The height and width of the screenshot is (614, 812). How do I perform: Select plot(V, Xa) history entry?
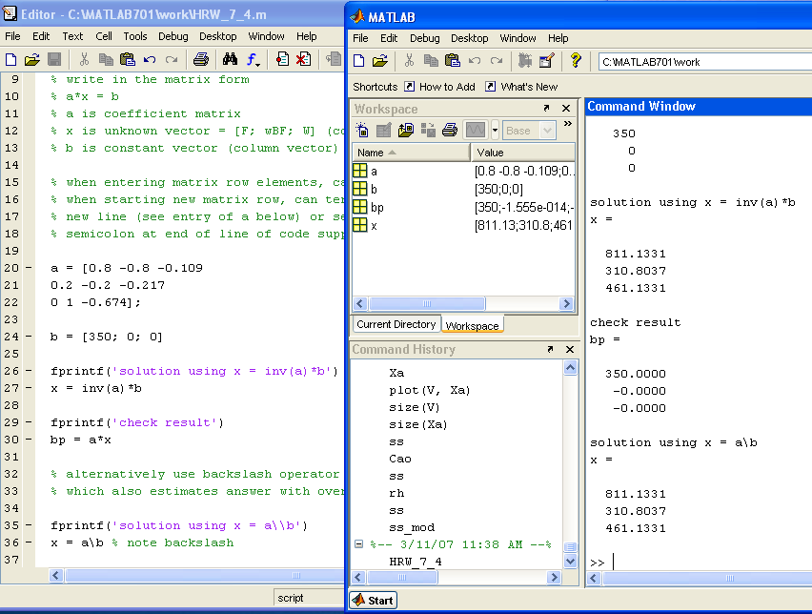click(x=429, y=390)
